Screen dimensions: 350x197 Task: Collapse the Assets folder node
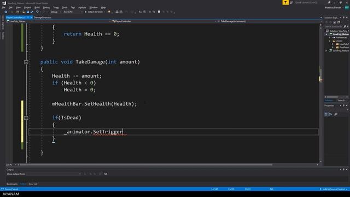(329, 41)
